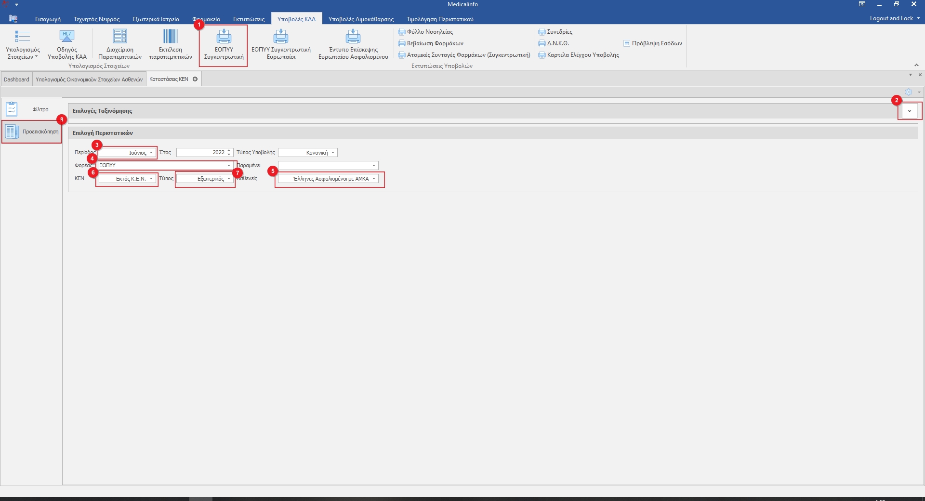
Task: Select the Φίλτρα sidebar icon
Action: click(12, 109)
